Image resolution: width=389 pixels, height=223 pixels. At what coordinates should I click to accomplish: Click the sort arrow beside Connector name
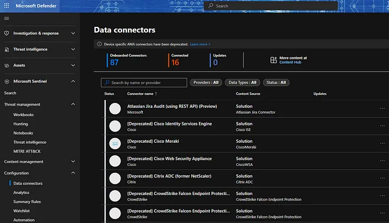point(156,94)
